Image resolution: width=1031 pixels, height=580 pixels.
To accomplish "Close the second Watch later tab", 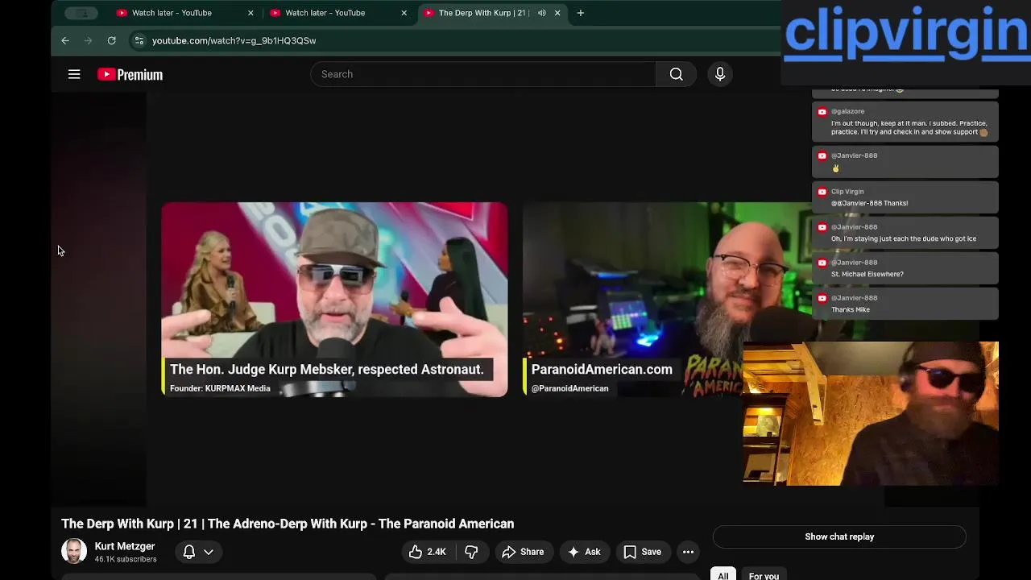I will (x=404, y=13).
